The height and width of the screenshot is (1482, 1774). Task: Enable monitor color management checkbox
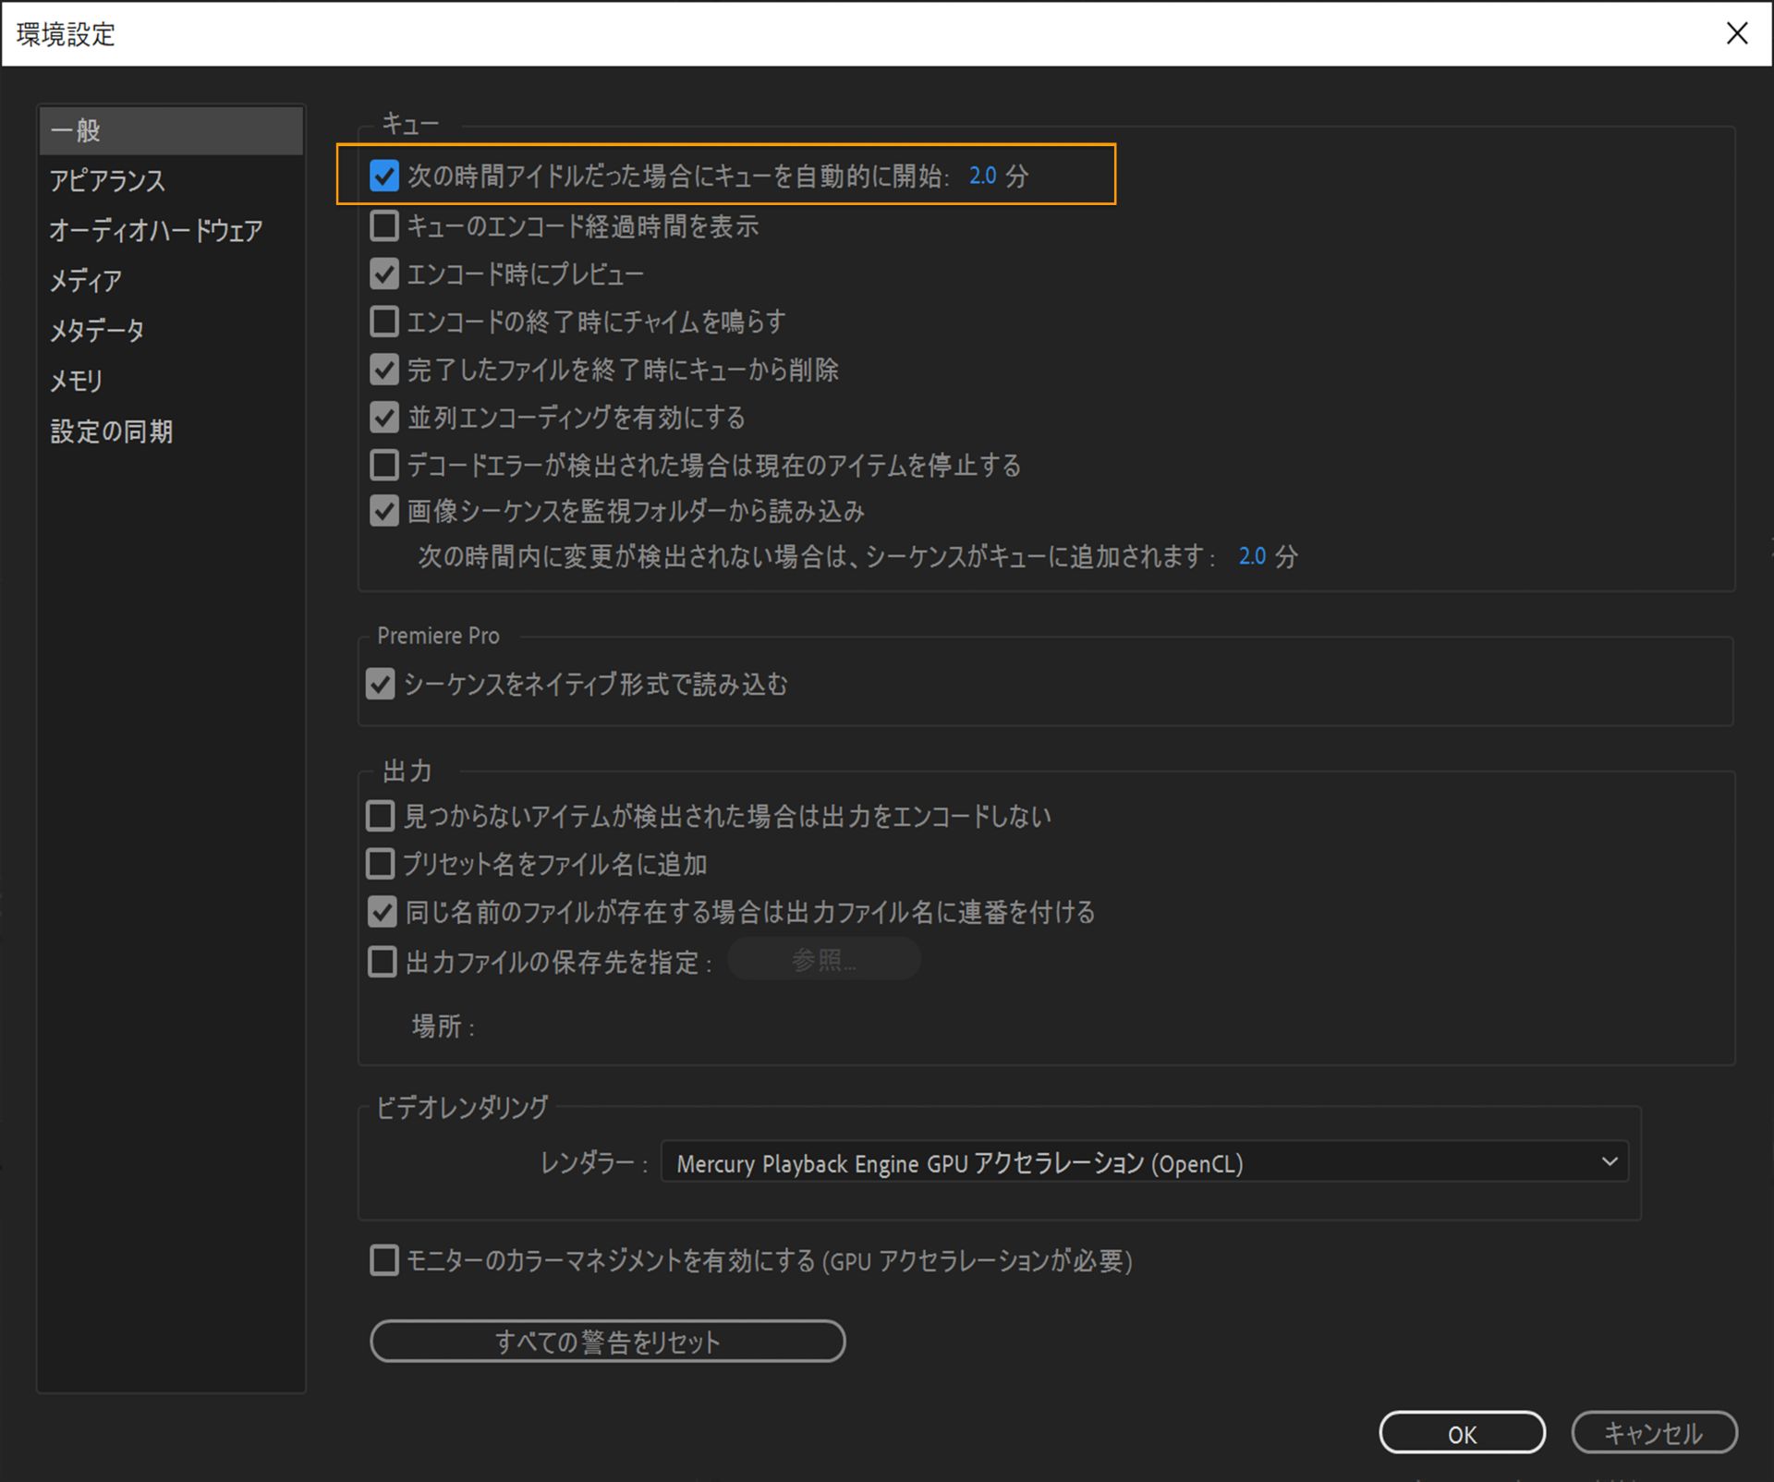pyautogui.click(x=384, y=1260)
